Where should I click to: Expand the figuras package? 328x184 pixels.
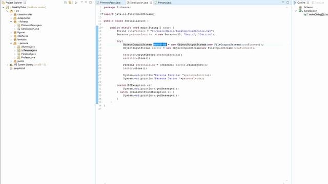11,33
